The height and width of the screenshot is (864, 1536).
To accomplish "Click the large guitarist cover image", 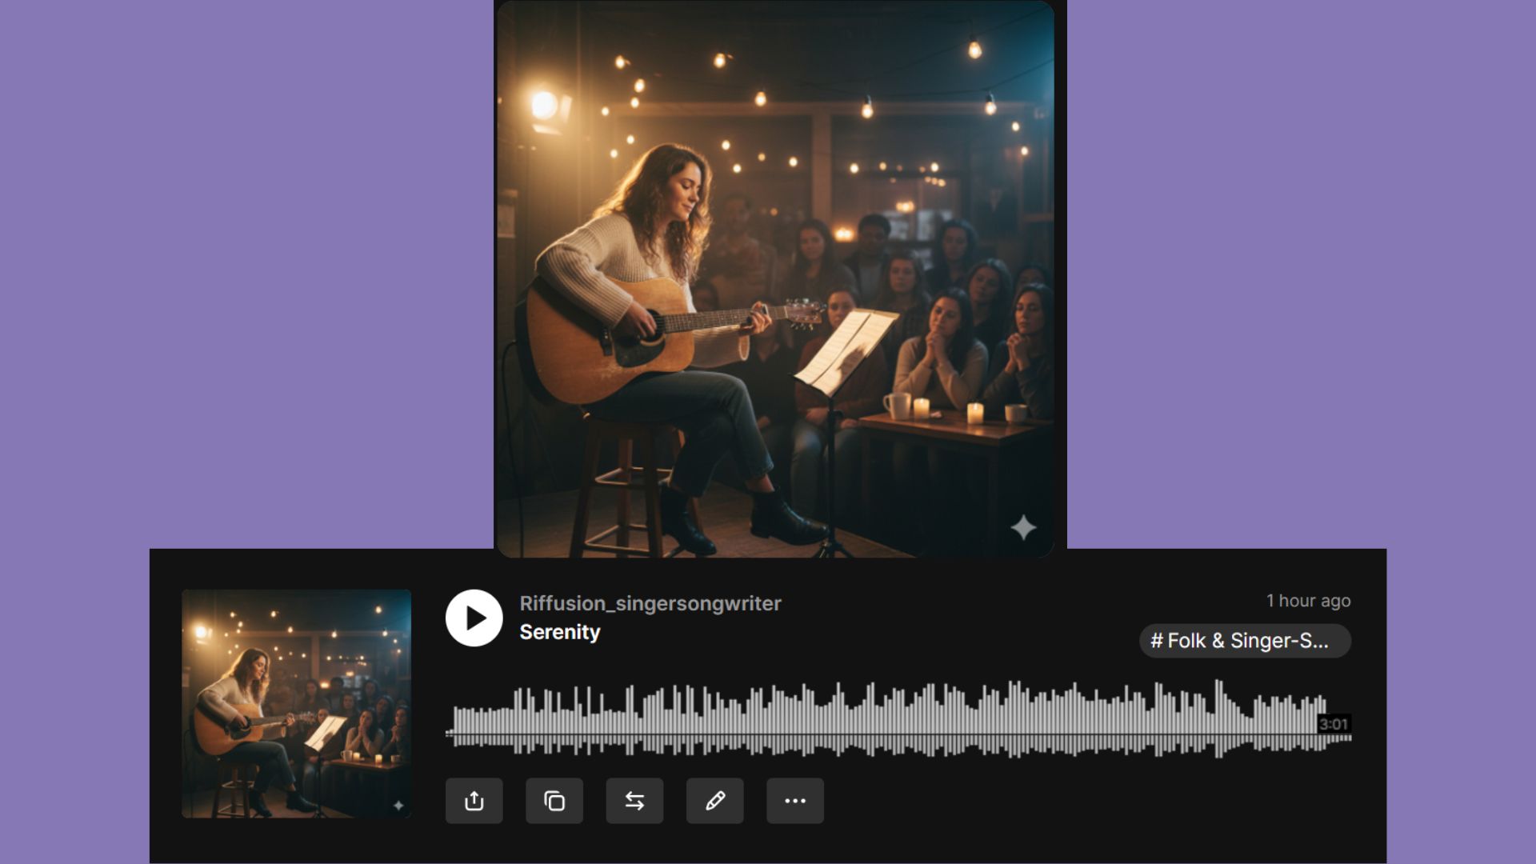I will (774, 278).
